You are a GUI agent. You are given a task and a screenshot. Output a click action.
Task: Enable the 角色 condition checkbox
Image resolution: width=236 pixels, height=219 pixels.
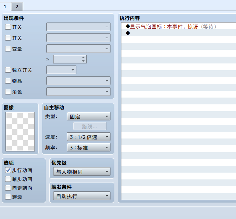(8, 91)
